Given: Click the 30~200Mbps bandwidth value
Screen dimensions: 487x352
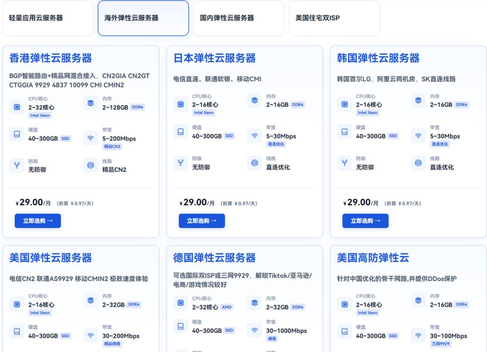Looking at the screenshot, I should tap(121, 336).
